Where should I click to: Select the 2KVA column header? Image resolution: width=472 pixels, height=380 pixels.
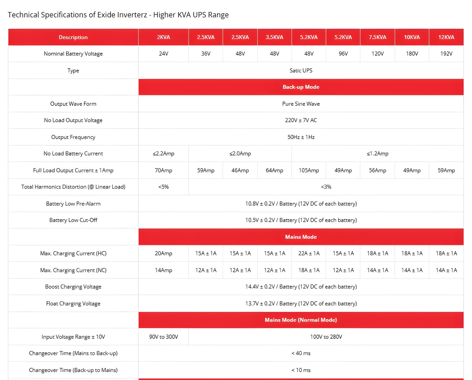(163, 37)
